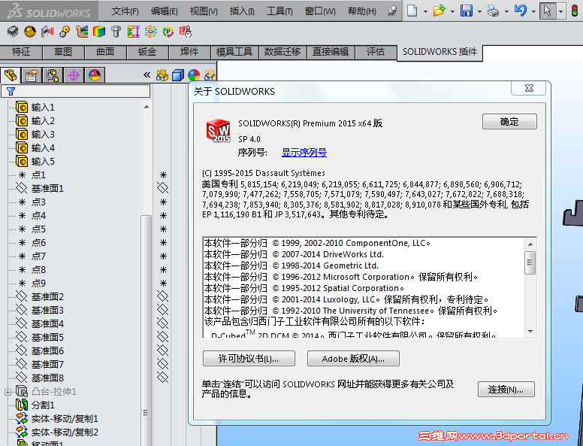
Task: Toggle 基准面5 visibility in display pane
Action: [163, 336]
